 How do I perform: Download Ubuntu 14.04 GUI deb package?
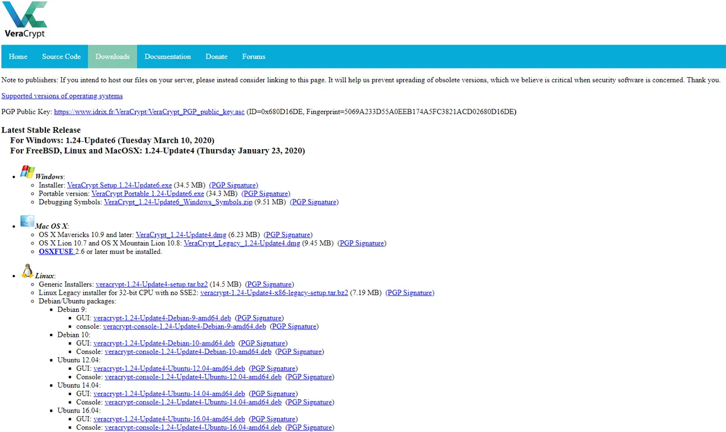point(169,393)
